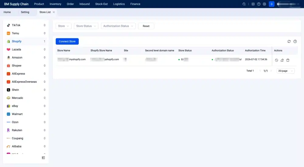Go to the BM Supply Chain logo
Screen dimensions: 304x167
tap(16, 4)
